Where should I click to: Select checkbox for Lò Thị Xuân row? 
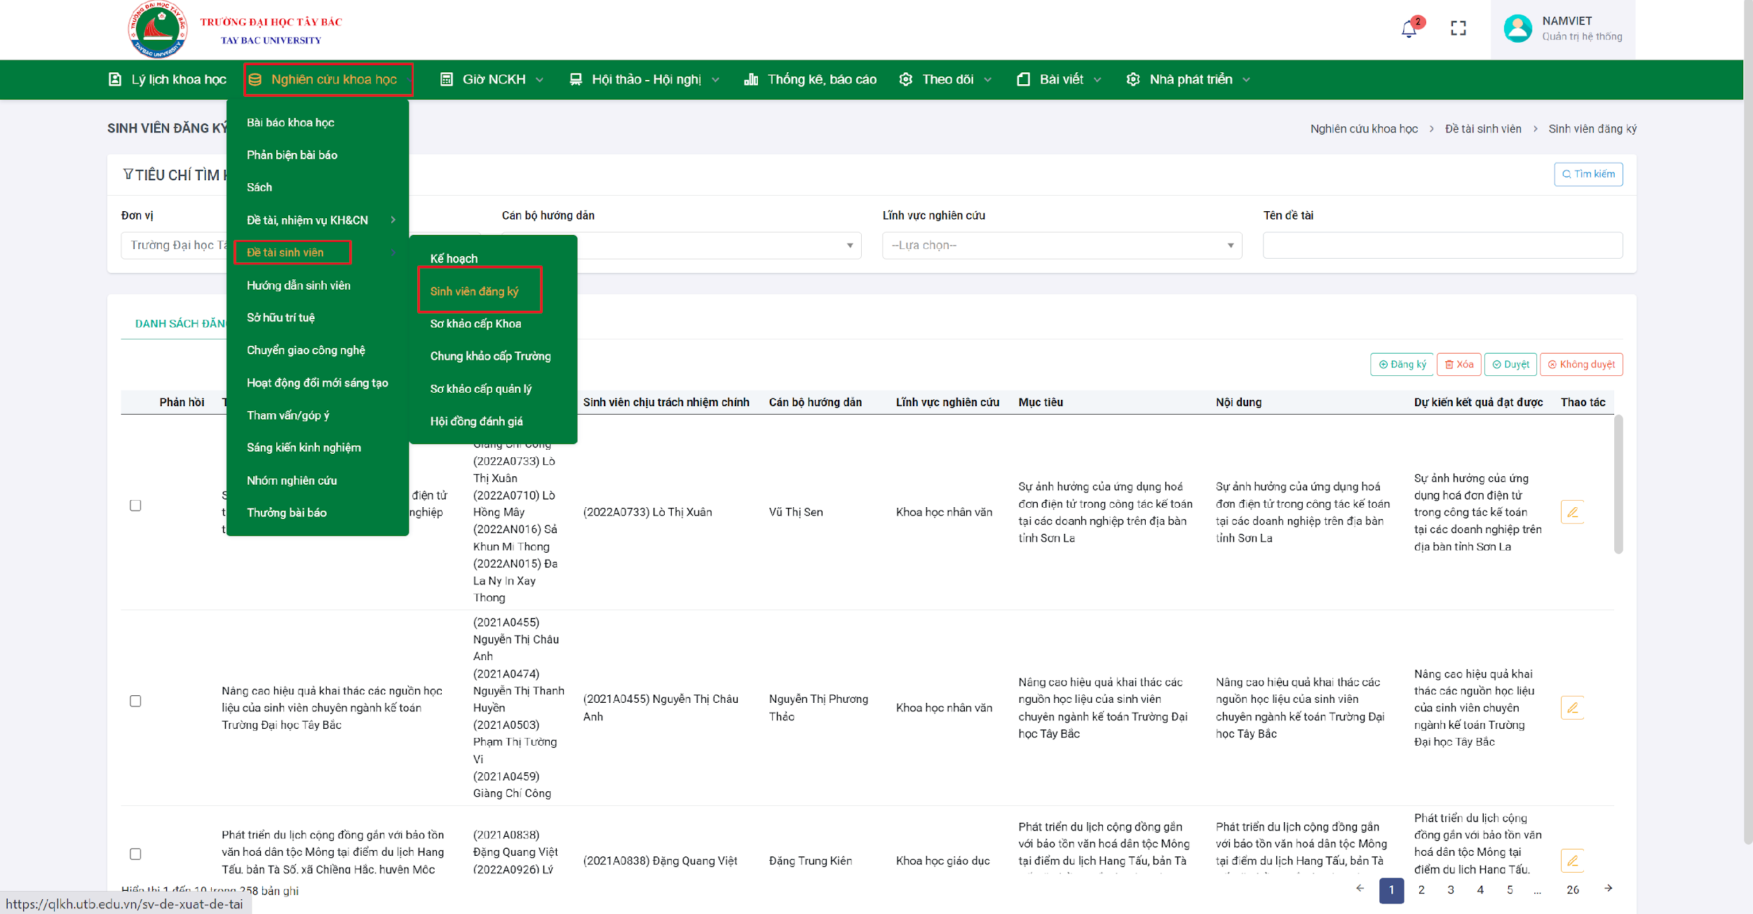pyautogui.click(x=135, y=505)
